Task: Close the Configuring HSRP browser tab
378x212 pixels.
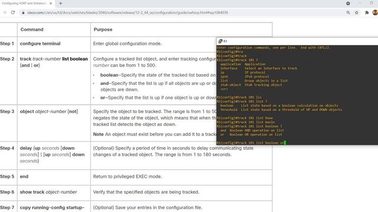Action: 51,4
